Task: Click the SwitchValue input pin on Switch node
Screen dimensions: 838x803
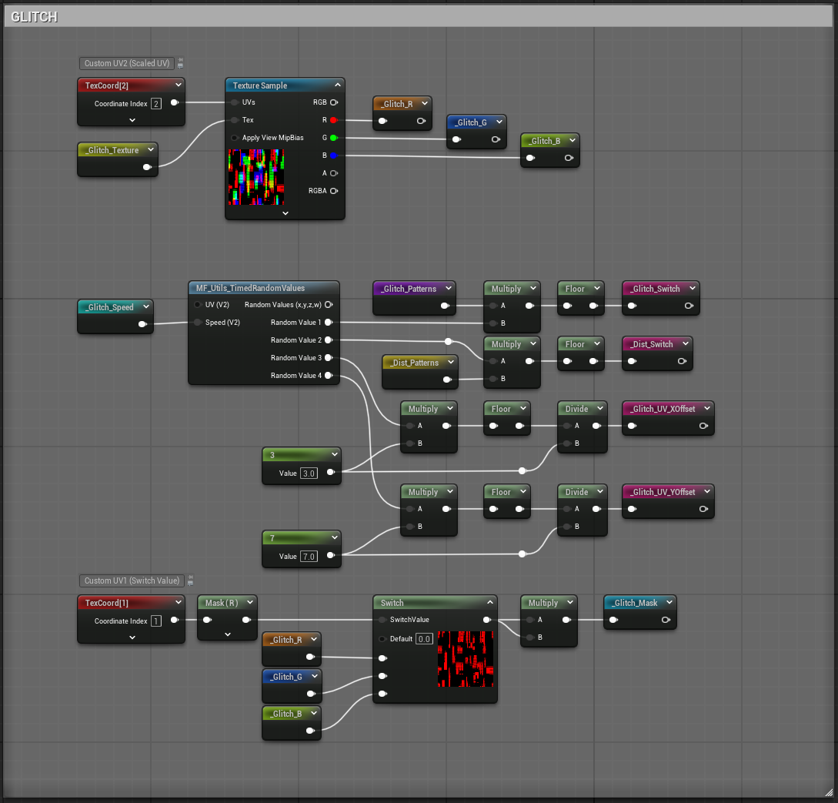Action: (382, 620)
